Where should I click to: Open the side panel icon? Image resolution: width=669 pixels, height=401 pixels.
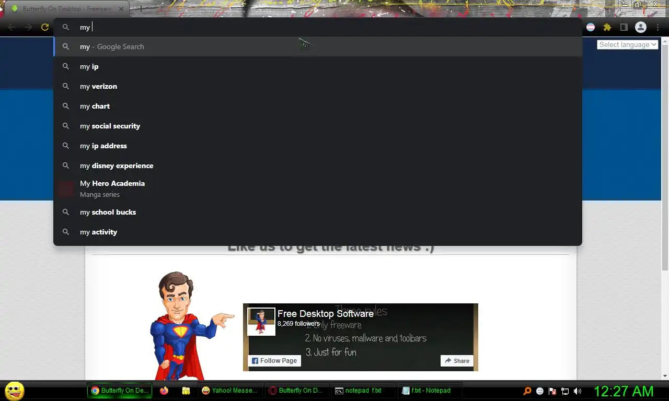pyautogui.click(x=624, y=27)
